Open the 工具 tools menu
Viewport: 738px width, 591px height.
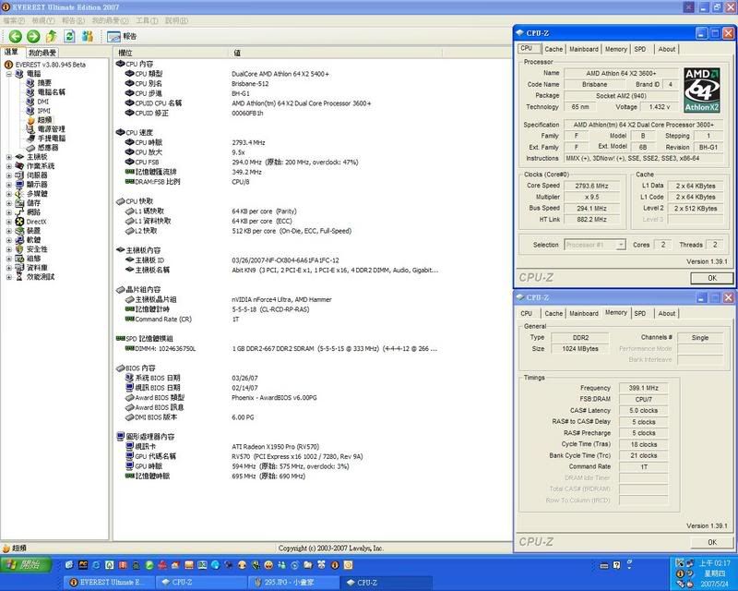click(147, 20)
